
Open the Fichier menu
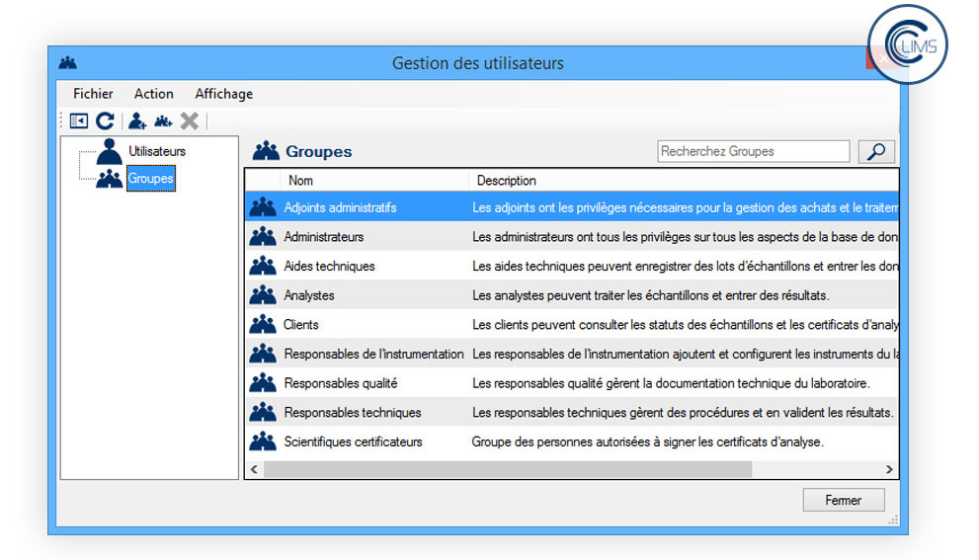(93, 94)
